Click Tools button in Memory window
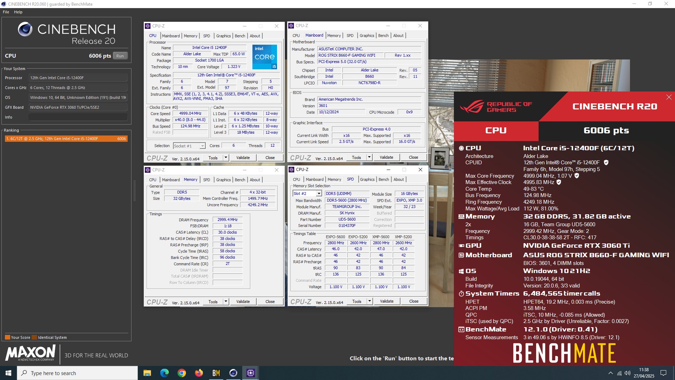Viewport: 675px width, 380px height. click(x=213, y=302)
